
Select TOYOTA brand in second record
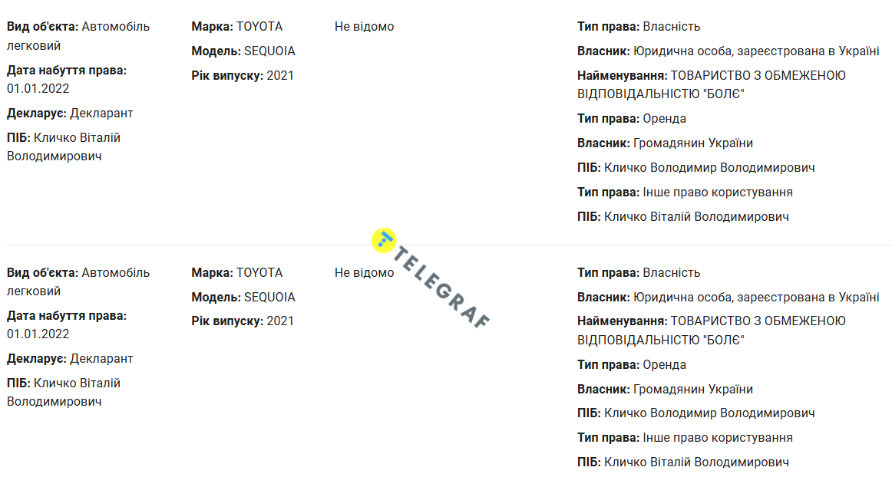(259, 273)
